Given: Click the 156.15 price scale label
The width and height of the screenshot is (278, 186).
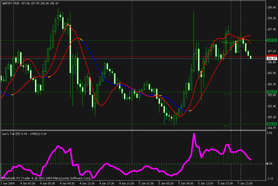Looking at the screenshot, I should click(271, 84).
